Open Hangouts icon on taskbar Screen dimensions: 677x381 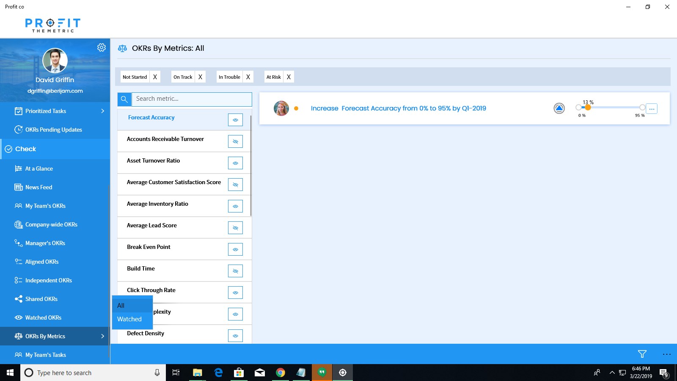point(322,373)
